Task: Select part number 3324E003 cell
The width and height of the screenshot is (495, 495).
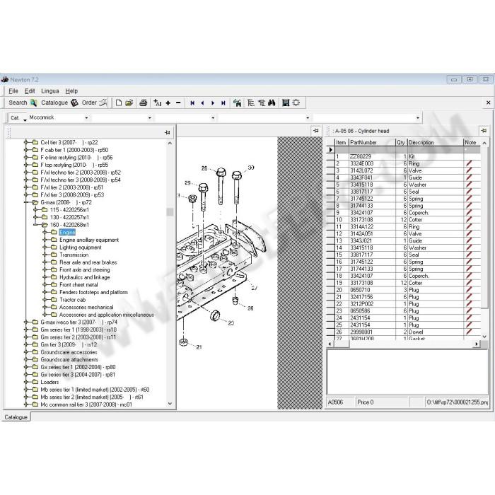Action: (x=372, y=163)
